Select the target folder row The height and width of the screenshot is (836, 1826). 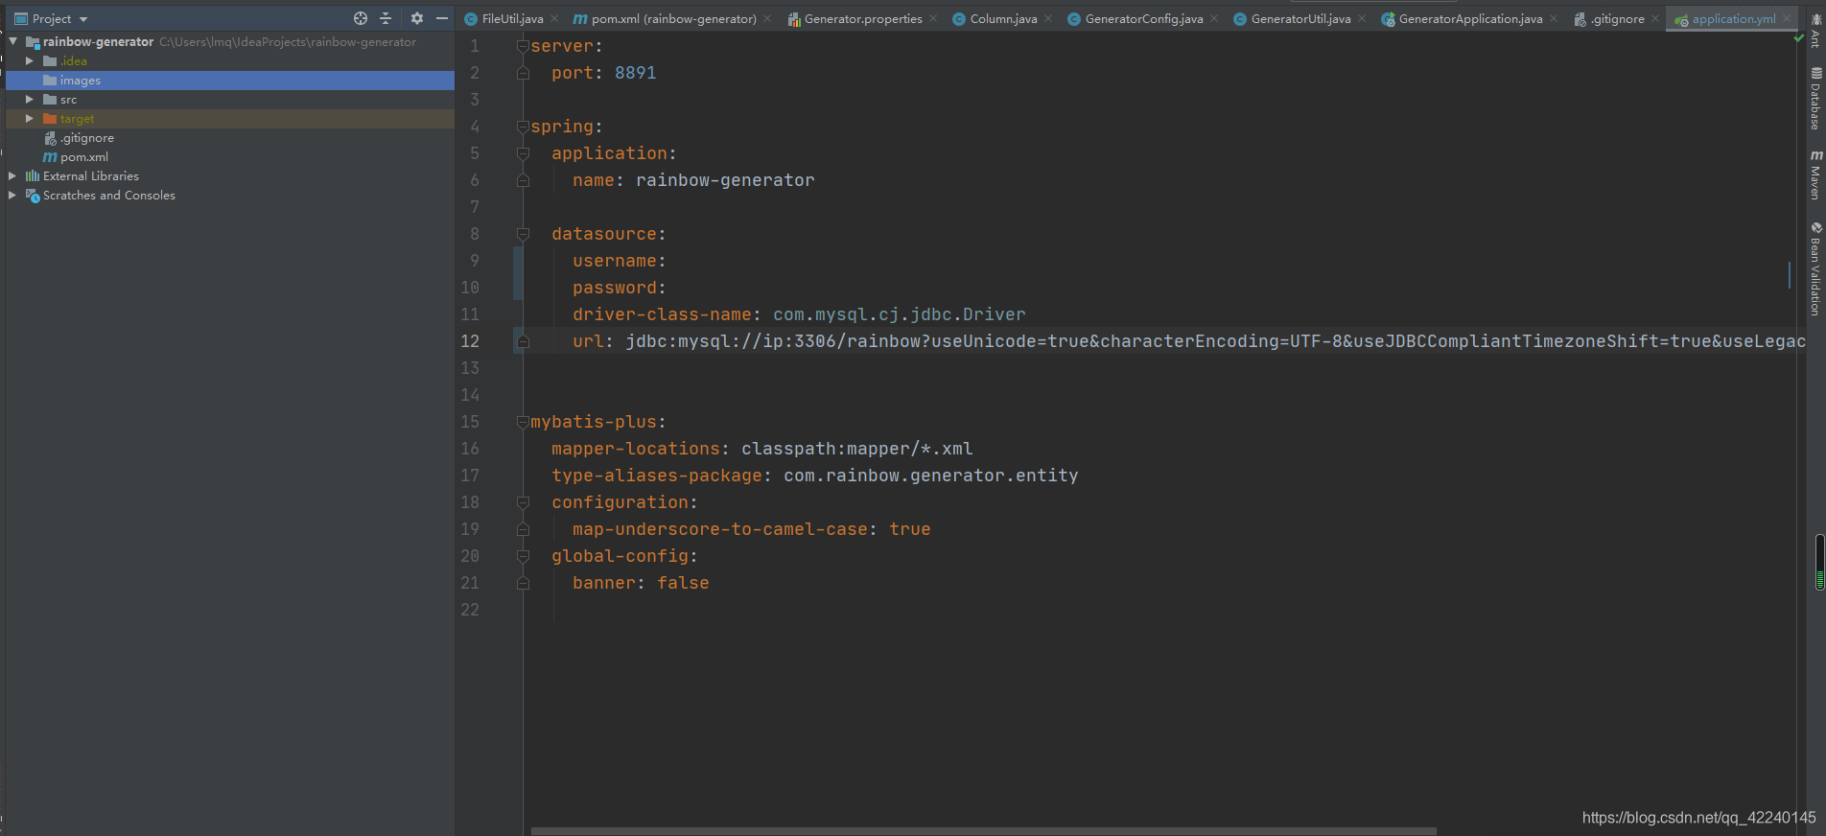(x=230, y=119)
